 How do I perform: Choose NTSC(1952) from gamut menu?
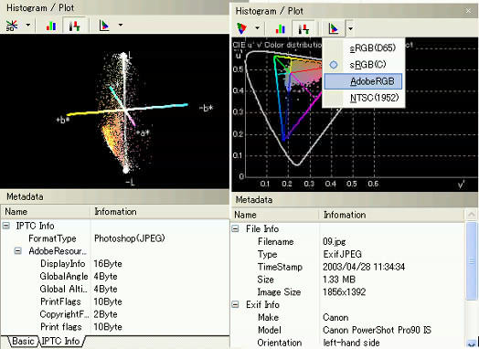click(x=364, y=98)
